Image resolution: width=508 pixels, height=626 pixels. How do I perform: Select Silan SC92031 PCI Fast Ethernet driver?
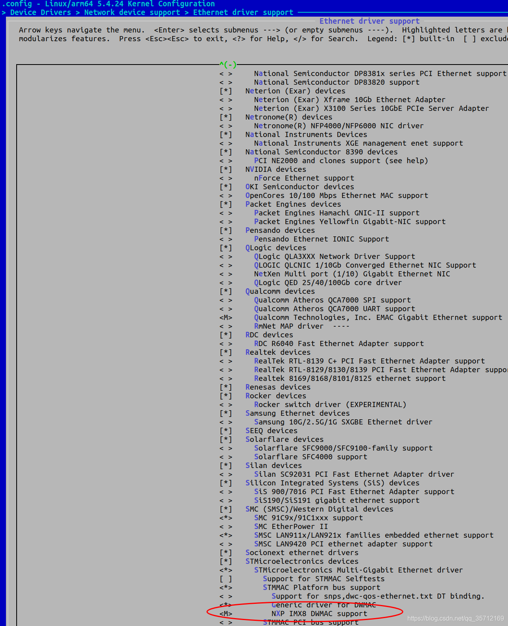(354, 474)
